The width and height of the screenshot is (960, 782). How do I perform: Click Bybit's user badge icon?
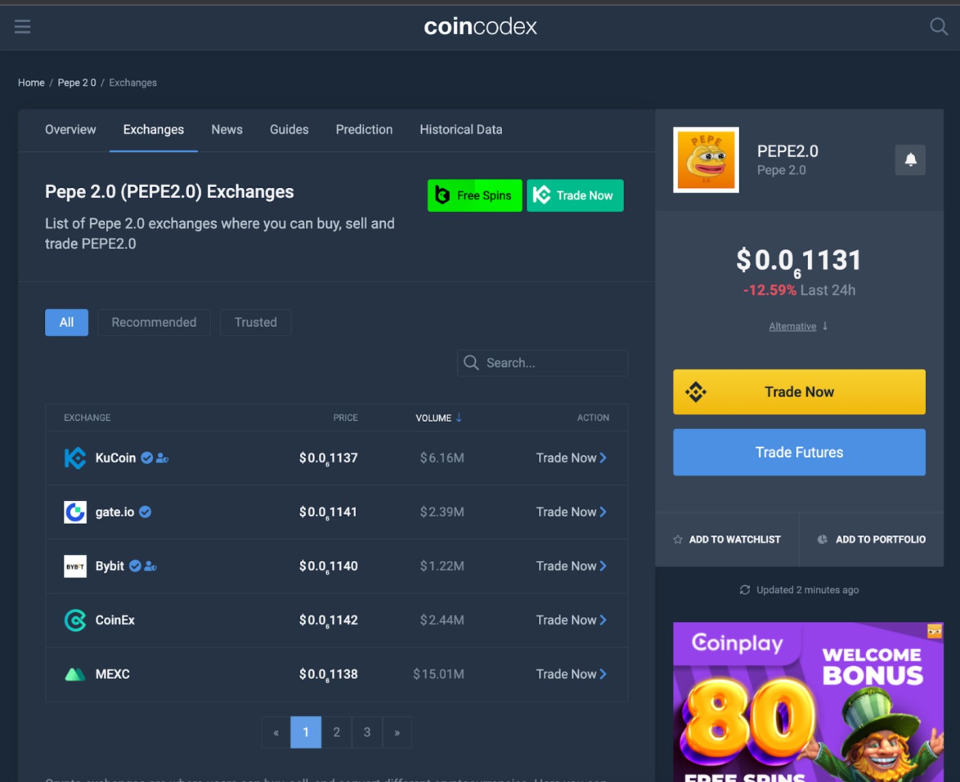pos(150,566)
